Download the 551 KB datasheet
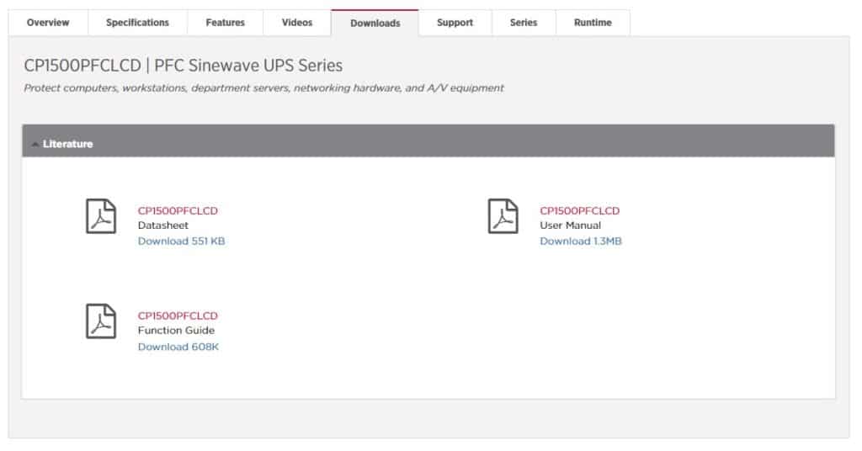862x451 pixels. pos(182,241)
